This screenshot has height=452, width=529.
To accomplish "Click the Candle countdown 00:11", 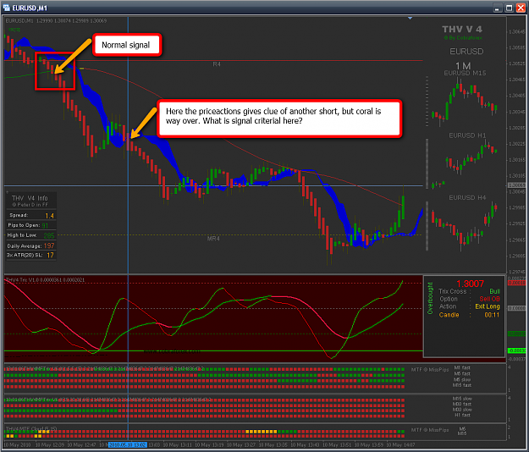I will coord(492,315).
